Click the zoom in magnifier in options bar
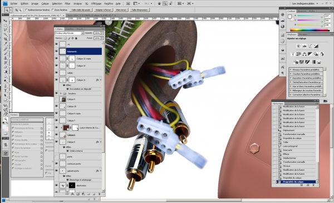This screenshot has width=334, height=203. [x=16, y=10]
